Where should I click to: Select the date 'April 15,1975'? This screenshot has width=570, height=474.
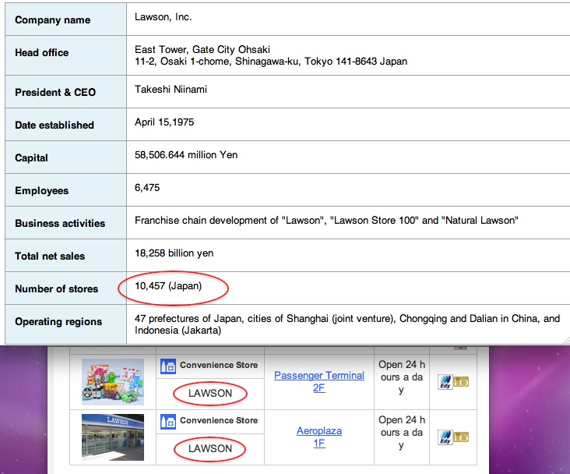164,122
